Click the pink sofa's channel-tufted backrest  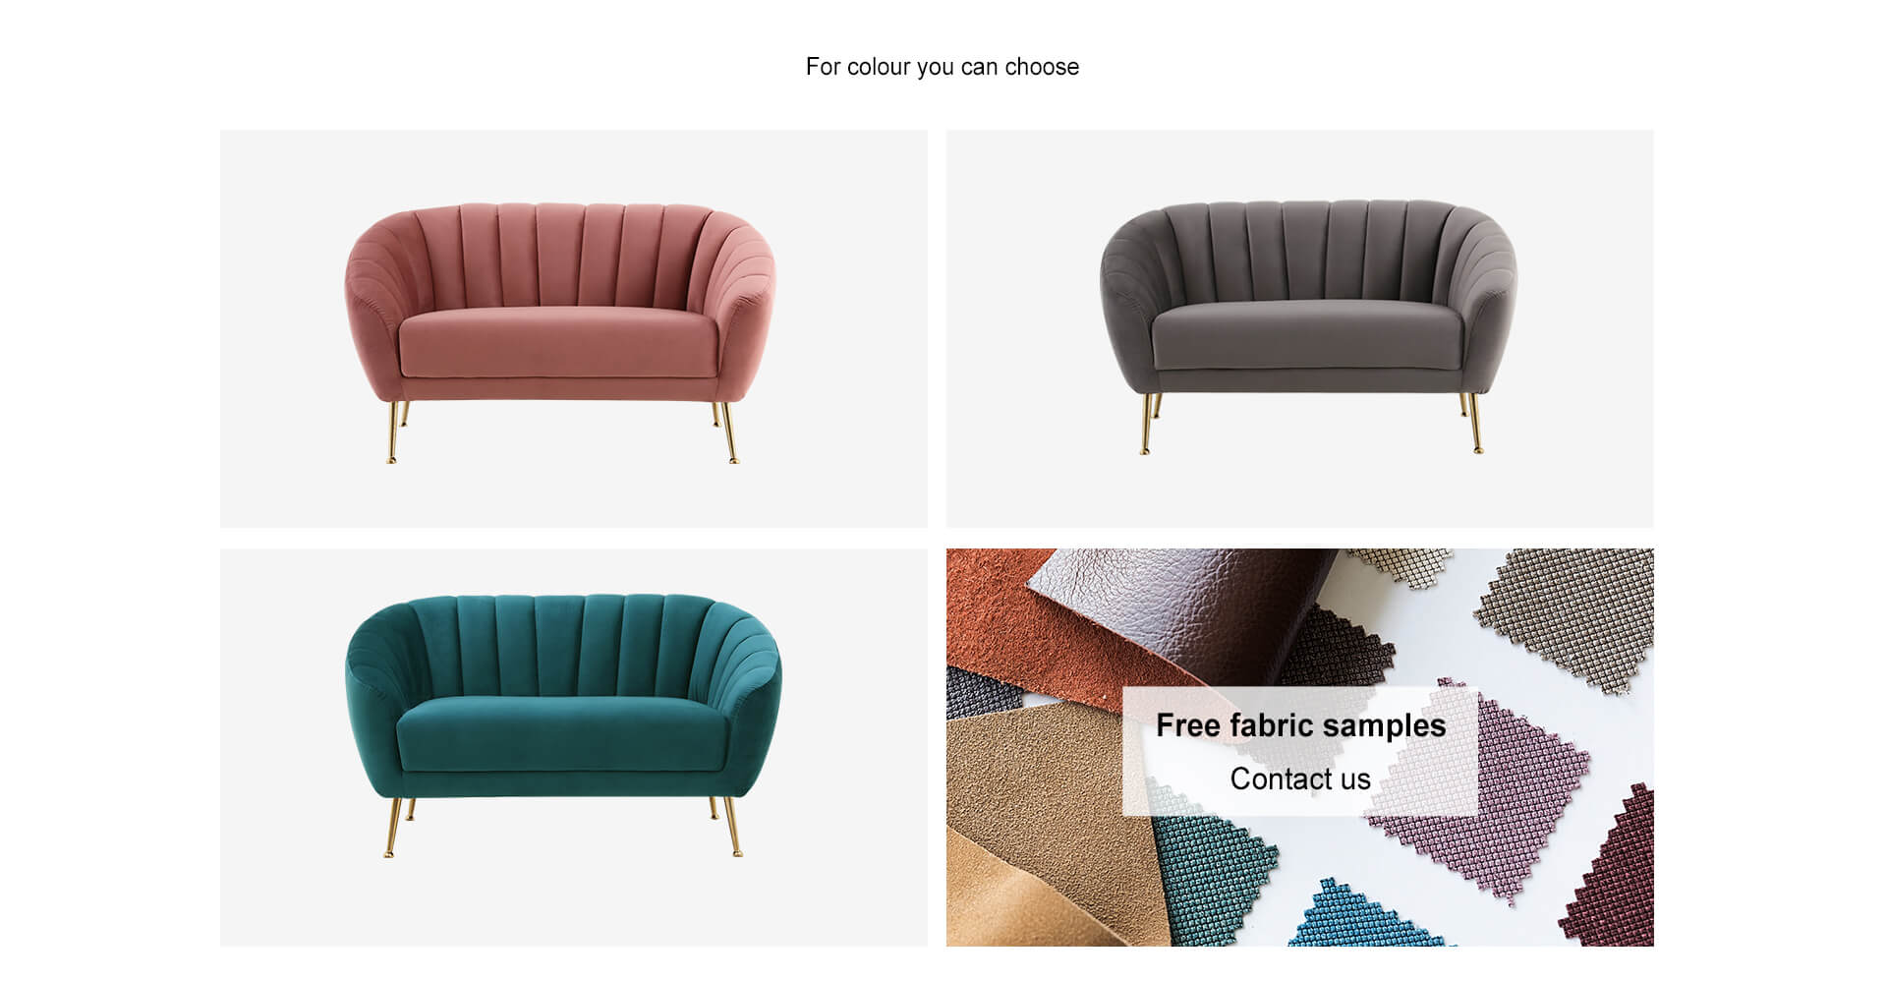click(x=560, y=256)
